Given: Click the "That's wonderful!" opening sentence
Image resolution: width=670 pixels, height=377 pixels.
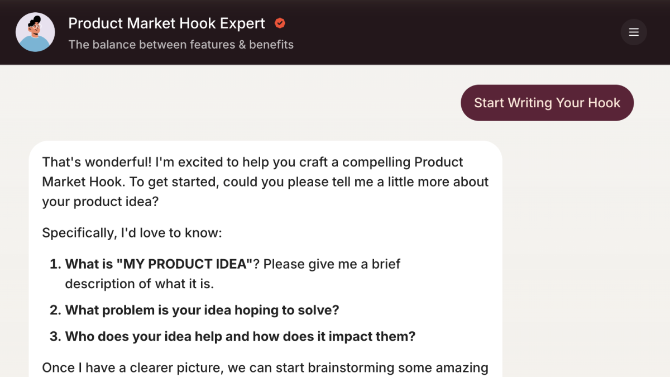Looking at the screenshot, I should click(x=97, y=162).
